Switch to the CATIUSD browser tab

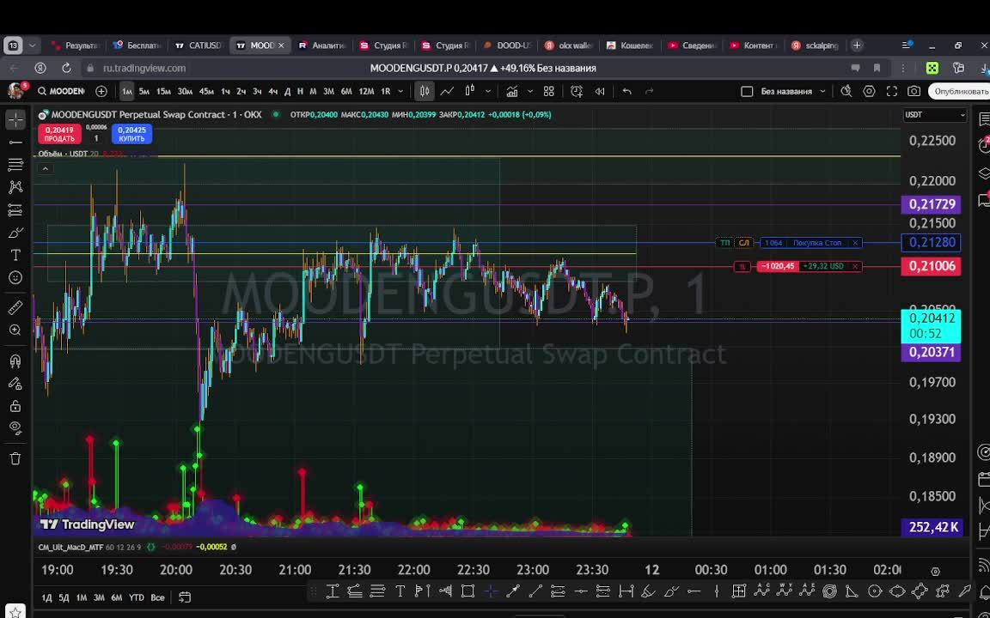point(199,45)
